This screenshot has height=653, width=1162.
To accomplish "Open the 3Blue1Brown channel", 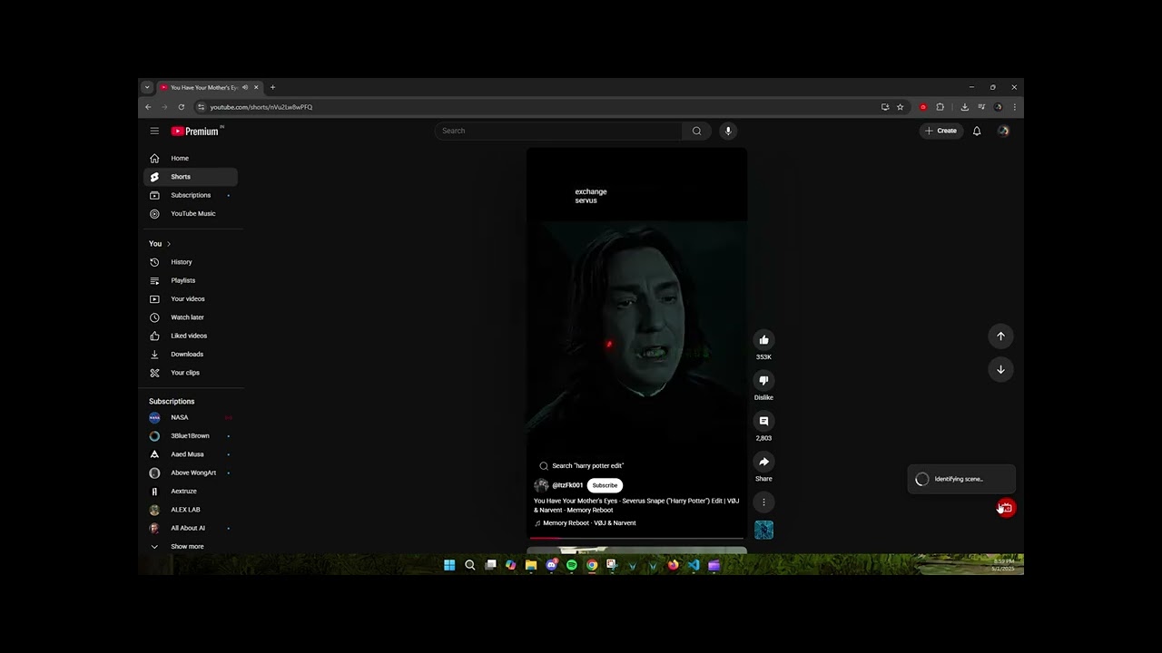I will (x=191, y=436).
